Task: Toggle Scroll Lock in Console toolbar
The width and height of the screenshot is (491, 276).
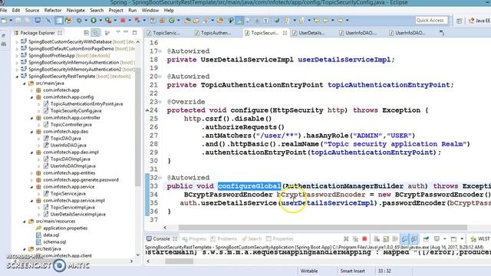Action: tap(386, 238)
